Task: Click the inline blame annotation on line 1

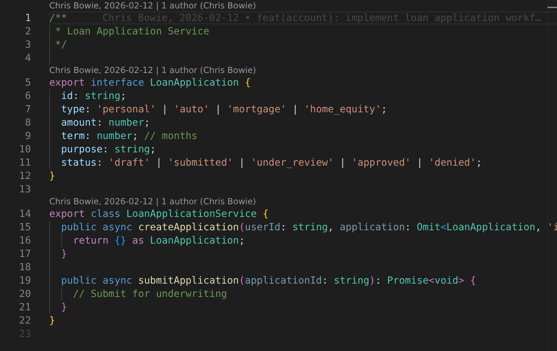Action: pos(322,18)
